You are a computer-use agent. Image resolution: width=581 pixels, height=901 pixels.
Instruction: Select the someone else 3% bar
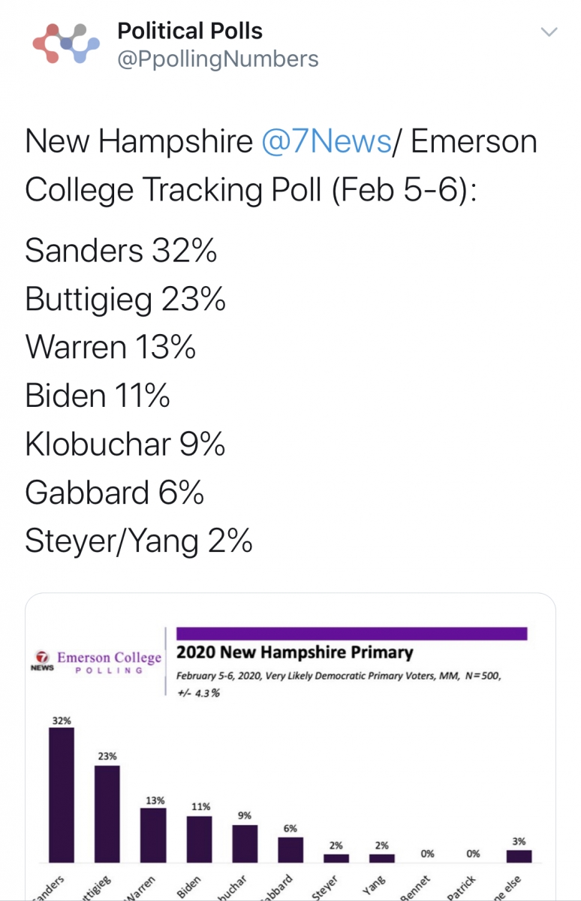(519, 856)
